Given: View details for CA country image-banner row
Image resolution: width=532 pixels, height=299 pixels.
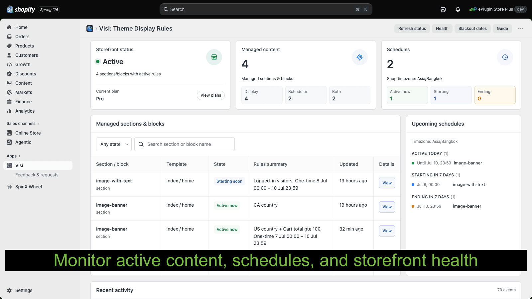Looking at the screenshot, I should tap(387, 207).
